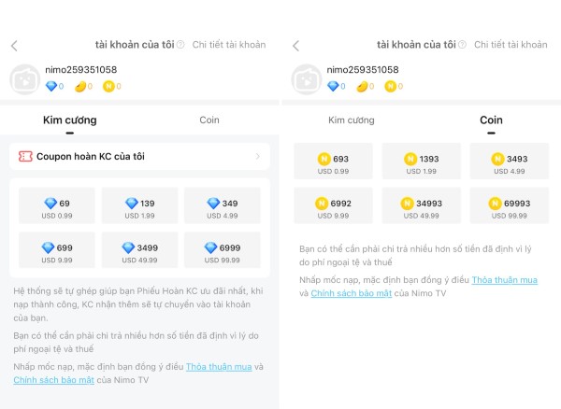Select the 69 diamonds package
561x409 pixels.
click(x=58, y=208)
